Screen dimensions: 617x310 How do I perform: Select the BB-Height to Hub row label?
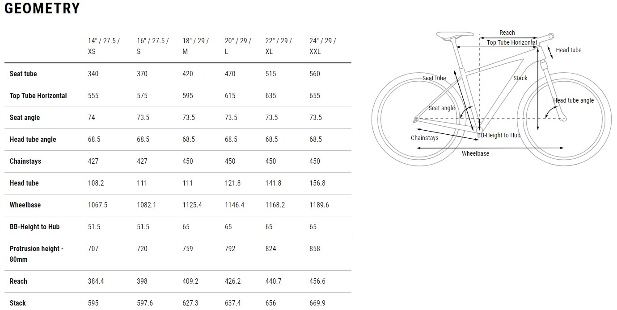tap(34, 227)
